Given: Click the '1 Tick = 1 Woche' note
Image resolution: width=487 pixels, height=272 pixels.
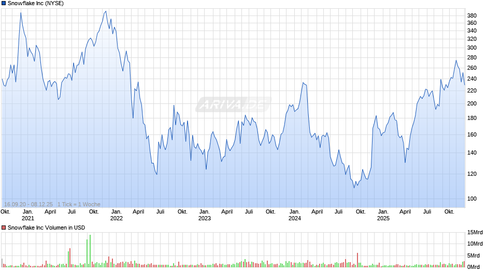Looking at the screenshot, I should (79, 204).
